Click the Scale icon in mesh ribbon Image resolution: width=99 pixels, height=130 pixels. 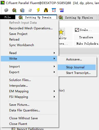pyautogui.click(x=77, y=30)
